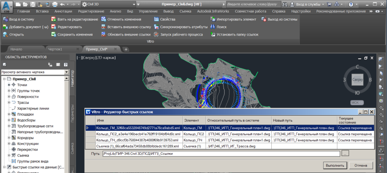Screen dimensions: 387x173
Task: Click 'Обновить внешние ссылки' in the ribbon
Action: tap(129, 34)
